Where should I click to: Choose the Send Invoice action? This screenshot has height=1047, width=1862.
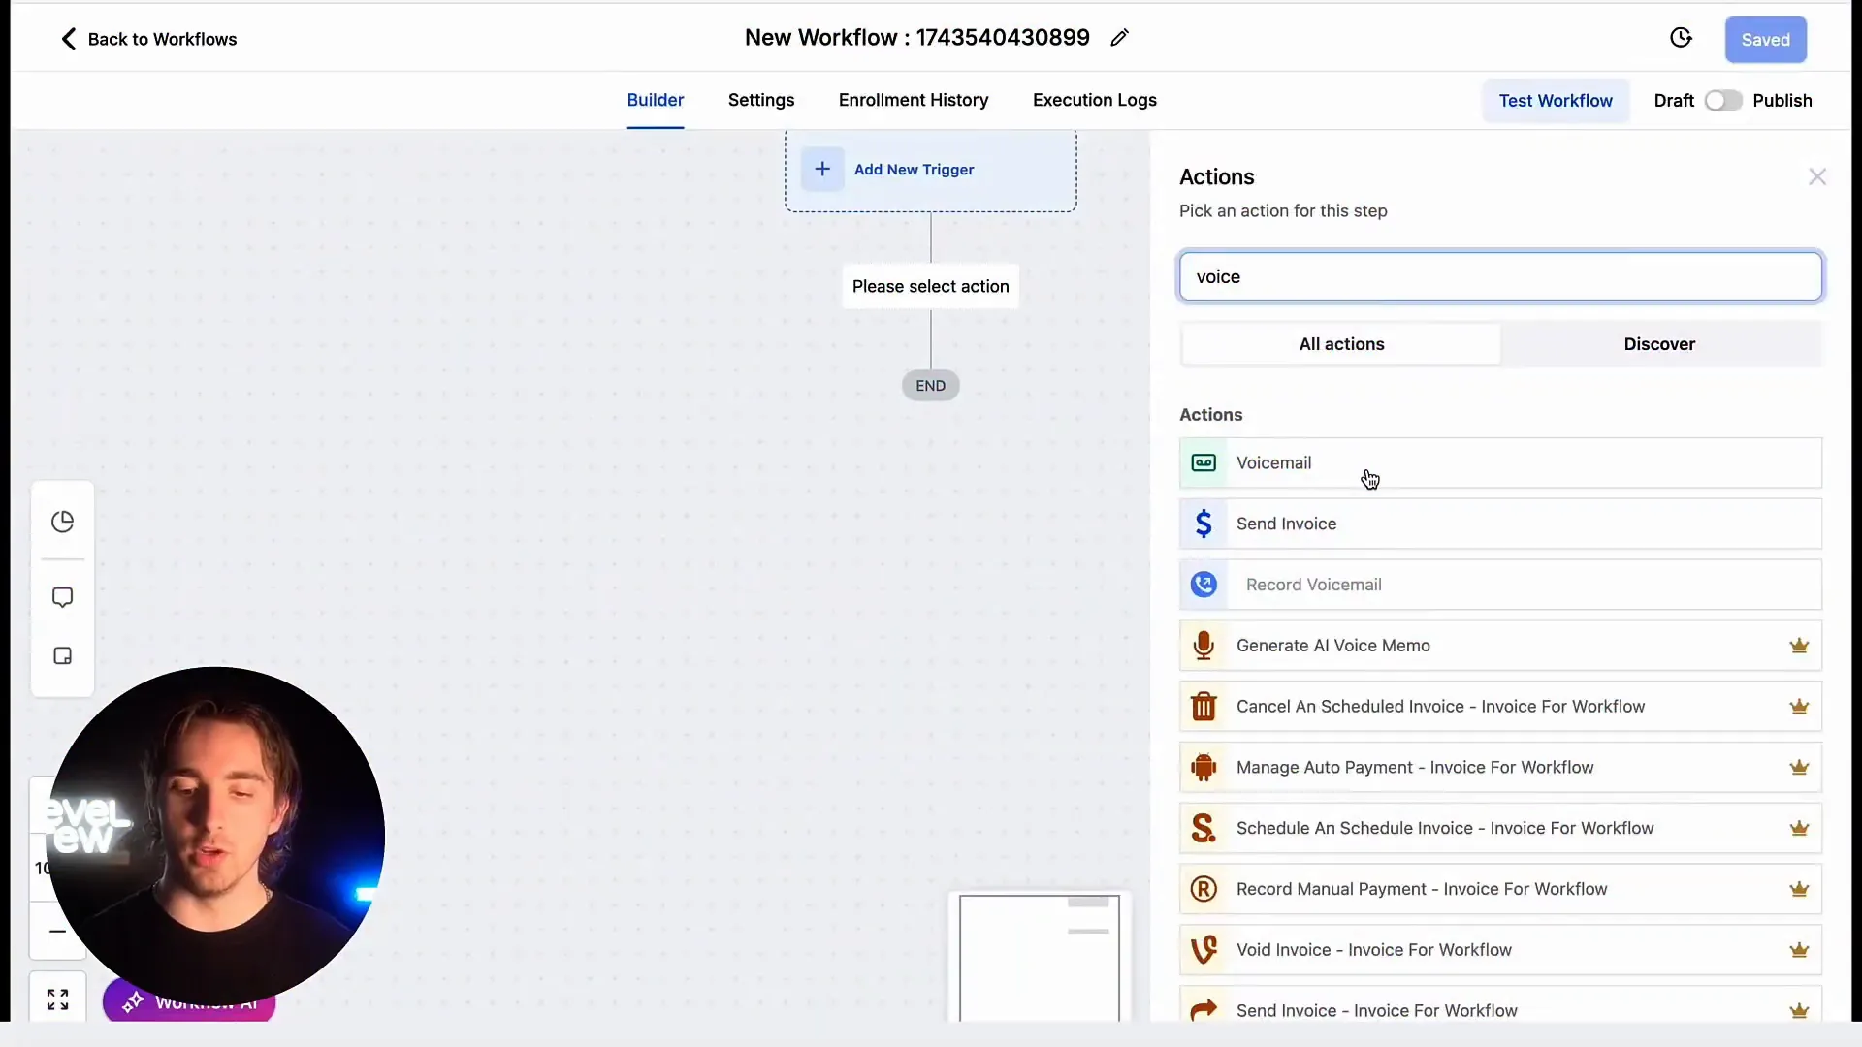[x=1500, y=523]
